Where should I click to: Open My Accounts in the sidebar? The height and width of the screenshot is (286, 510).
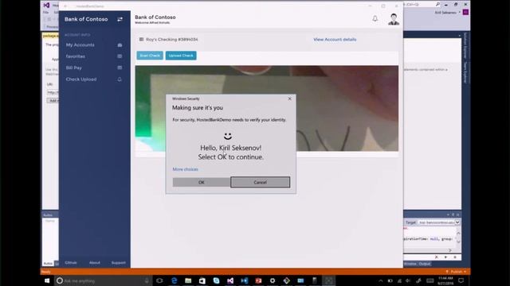pos(80,45)
